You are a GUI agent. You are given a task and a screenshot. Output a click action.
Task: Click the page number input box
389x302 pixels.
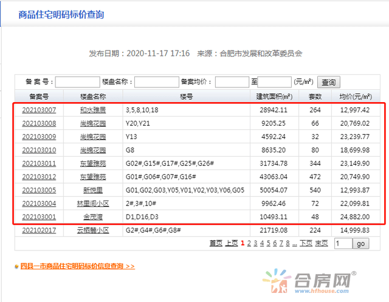[343, 244]
